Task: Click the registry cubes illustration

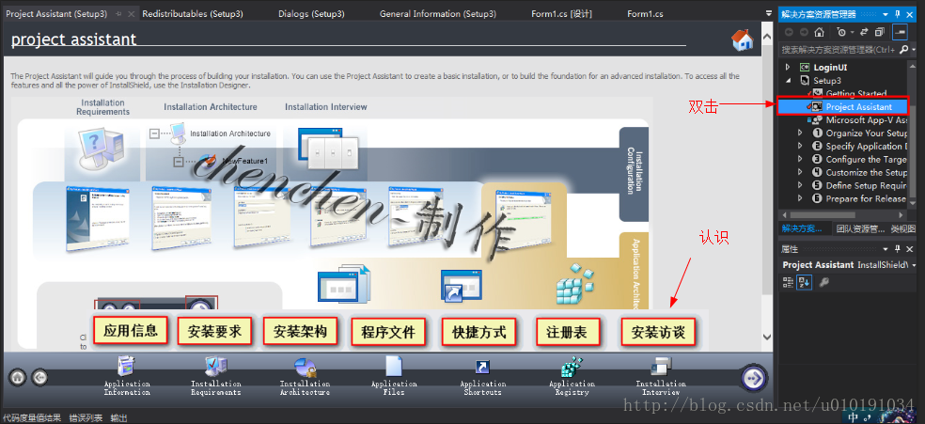Action: (x=577, y=284)
